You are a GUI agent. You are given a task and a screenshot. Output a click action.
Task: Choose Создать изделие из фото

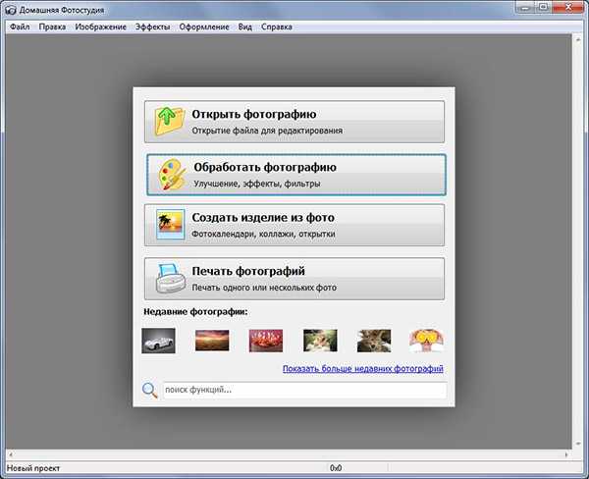(x=294, y=225)
